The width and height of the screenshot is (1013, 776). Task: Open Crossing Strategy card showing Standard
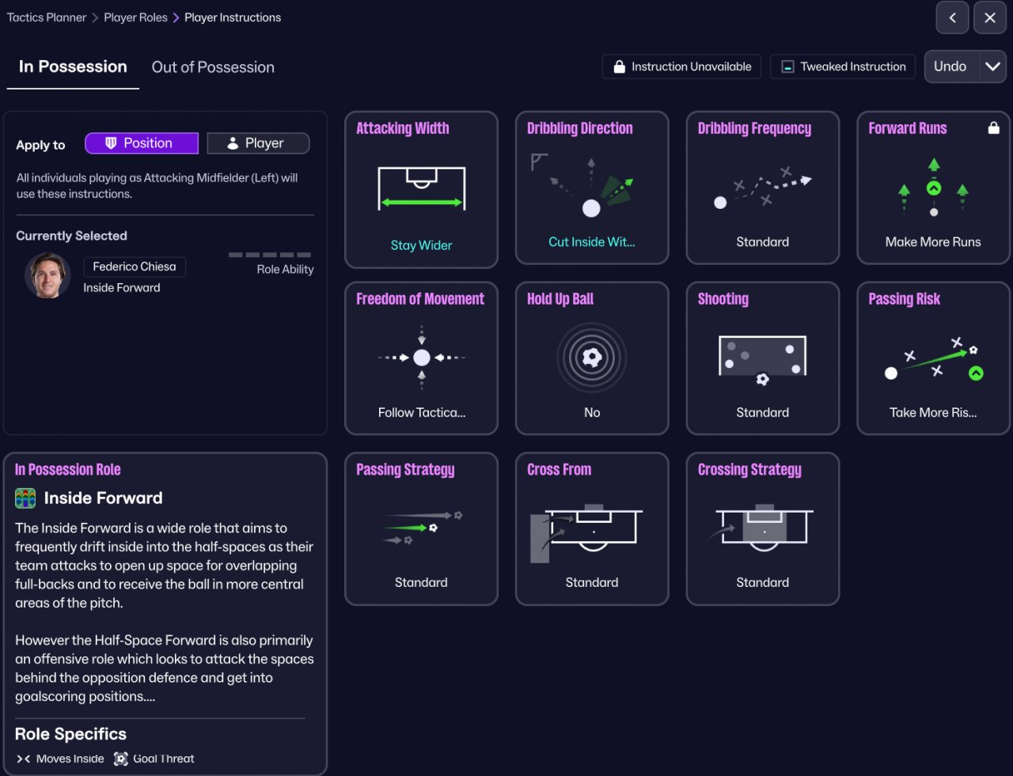click(x=762, y=528)
